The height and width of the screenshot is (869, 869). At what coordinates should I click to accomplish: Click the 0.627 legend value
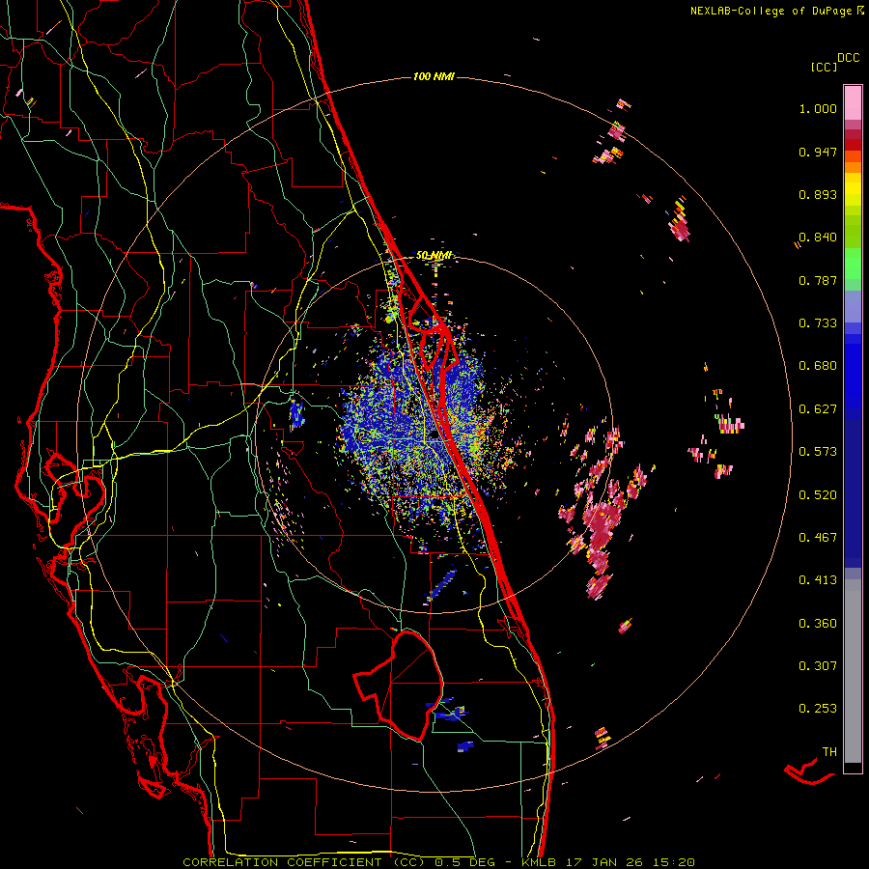(818, 409)
